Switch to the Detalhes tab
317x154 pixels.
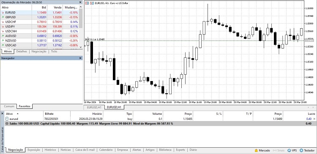click(x=22, y=51)
